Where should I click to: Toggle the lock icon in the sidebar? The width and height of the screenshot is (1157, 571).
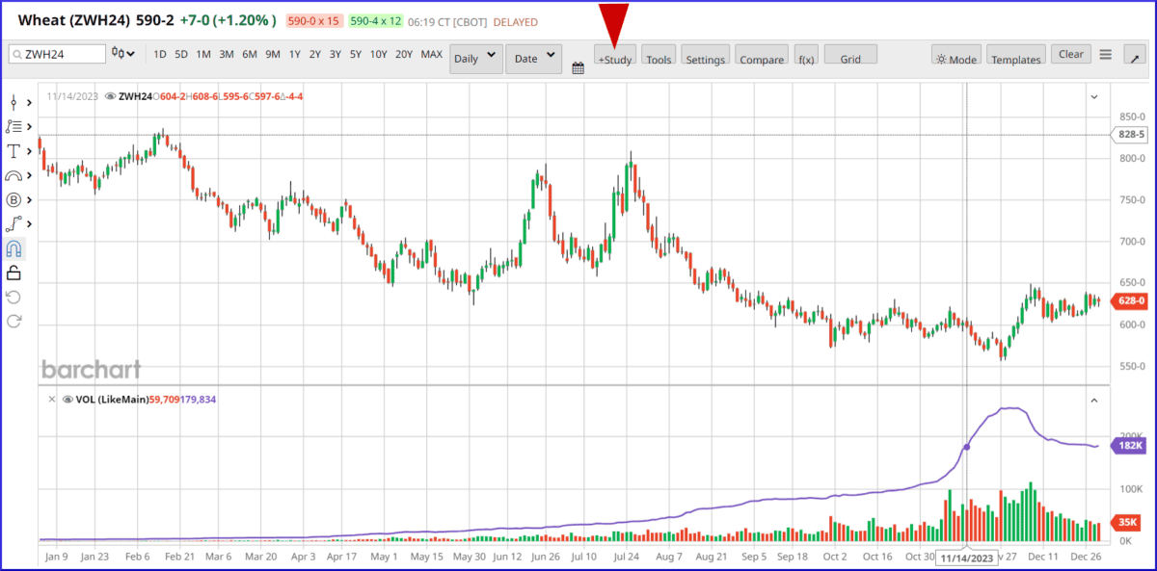(13, 273)
